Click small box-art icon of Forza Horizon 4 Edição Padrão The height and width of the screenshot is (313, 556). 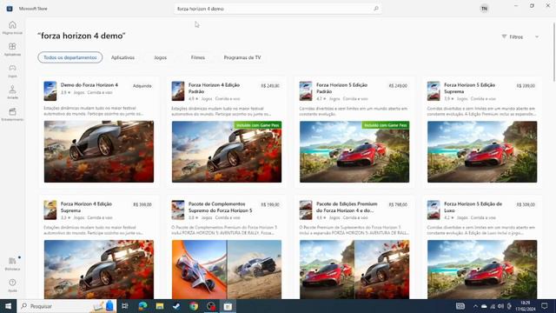[178, 91]
